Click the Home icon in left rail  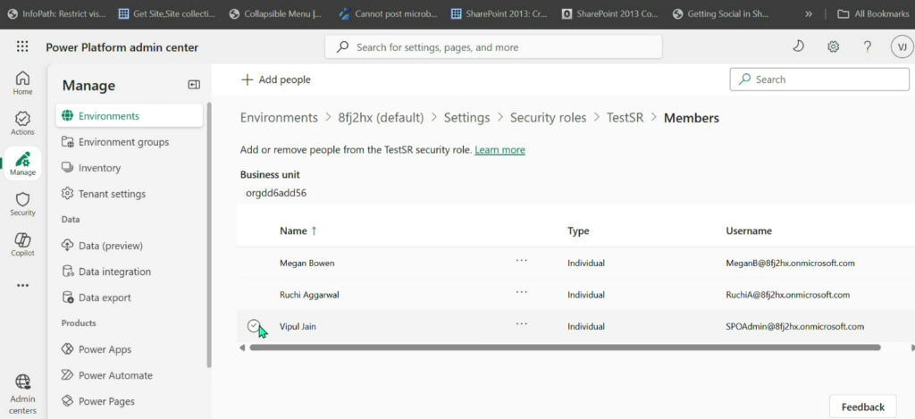click(x=22, y=82)
